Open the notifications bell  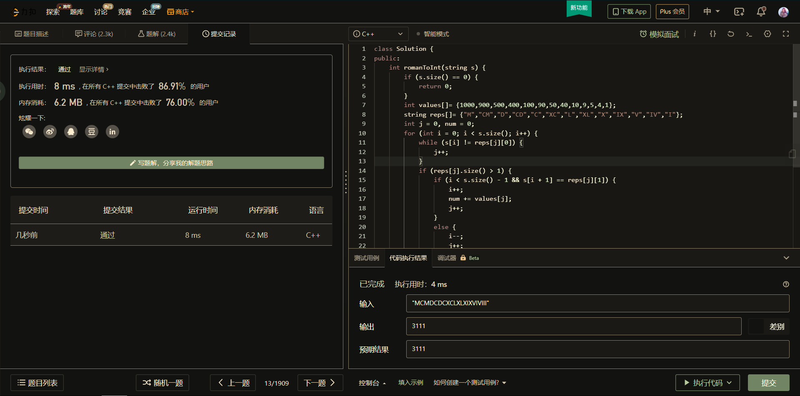pos(761,12)
